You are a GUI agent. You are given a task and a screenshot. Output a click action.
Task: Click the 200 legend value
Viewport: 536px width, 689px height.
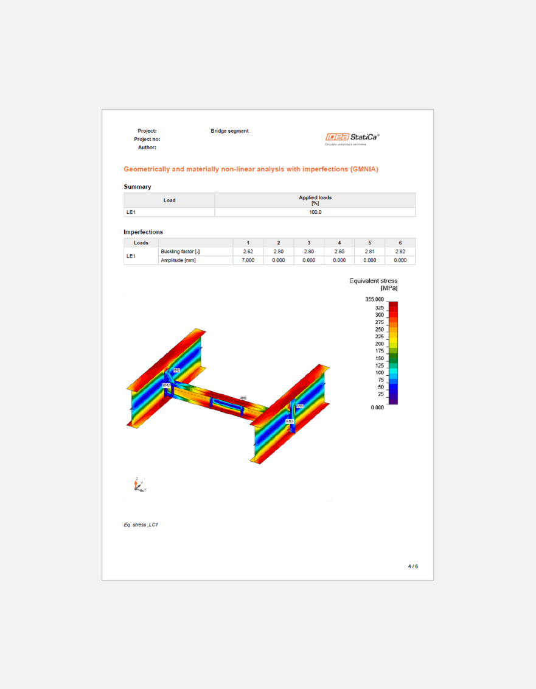[379, 344]
